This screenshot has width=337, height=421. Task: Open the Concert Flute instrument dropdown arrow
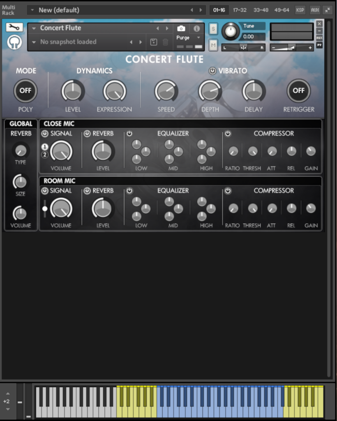(34, 28)
